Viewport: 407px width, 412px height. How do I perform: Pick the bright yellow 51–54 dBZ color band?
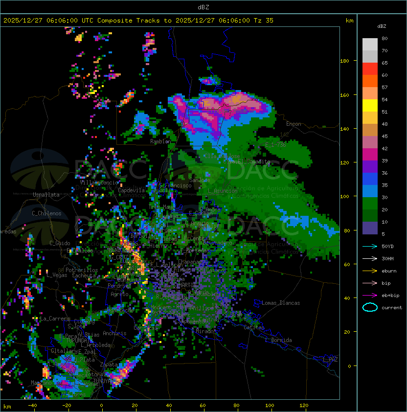370,106
